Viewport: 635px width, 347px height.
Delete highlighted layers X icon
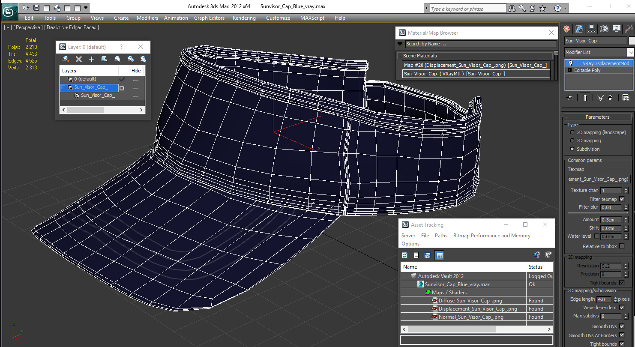tap(78, 59)
